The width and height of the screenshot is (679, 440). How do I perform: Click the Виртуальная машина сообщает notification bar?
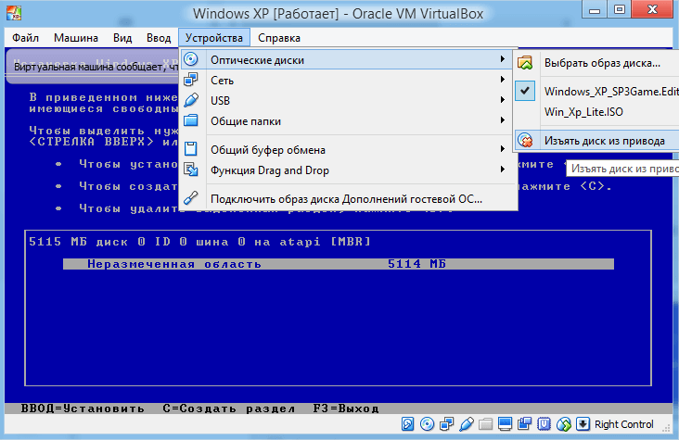[92, 66]
